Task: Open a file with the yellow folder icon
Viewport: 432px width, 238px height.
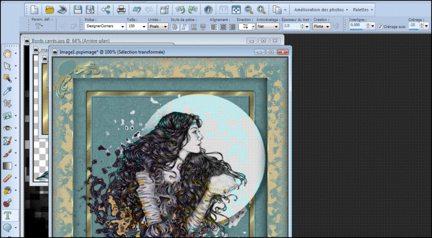Action: pyautogui.click(x=50, y=10)
